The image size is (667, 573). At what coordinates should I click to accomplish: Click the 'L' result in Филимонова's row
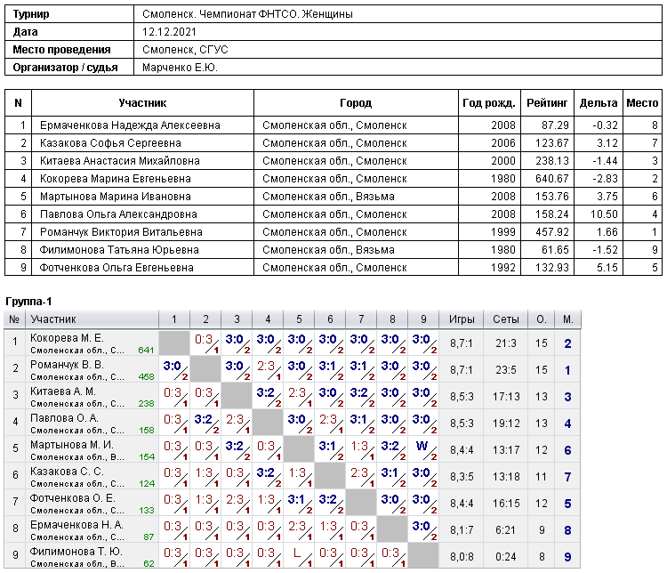(x=297, y=553)
